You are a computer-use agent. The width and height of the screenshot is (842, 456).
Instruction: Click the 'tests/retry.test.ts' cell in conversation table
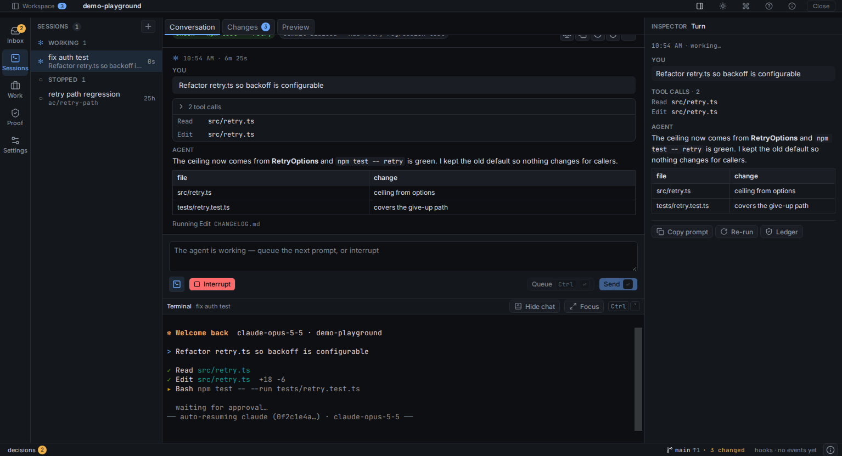271,207
